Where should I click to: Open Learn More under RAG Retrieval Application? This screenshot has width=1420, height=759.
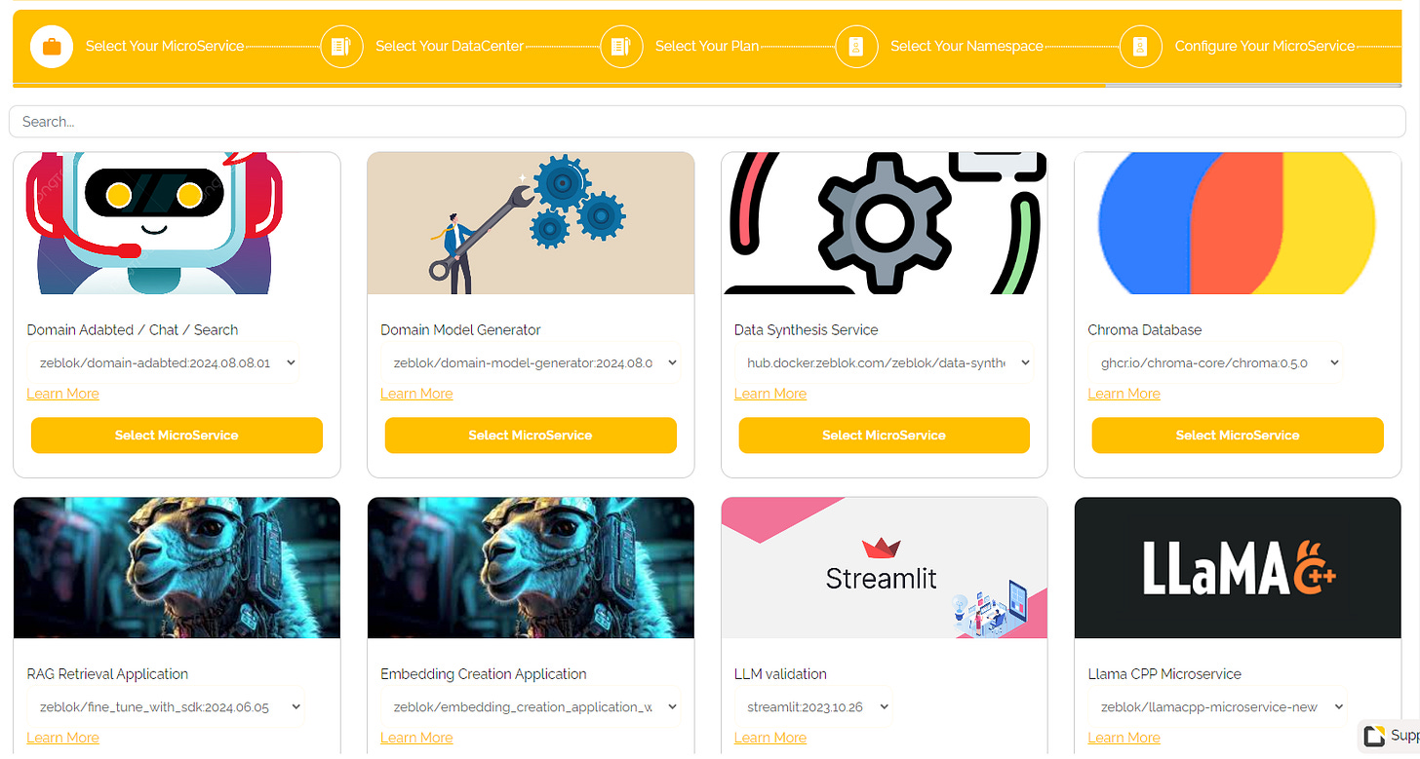tap(62, 738)
